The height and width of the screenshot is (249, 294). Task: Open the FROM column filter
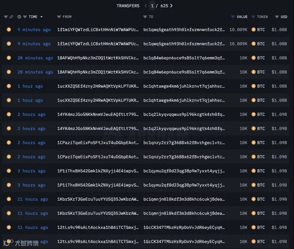point(59,17)
